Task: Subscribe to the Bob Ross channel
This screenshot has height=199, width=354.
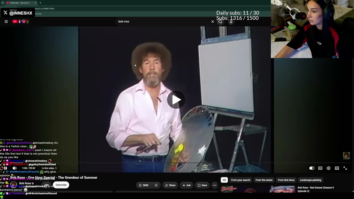Action: 61,185
